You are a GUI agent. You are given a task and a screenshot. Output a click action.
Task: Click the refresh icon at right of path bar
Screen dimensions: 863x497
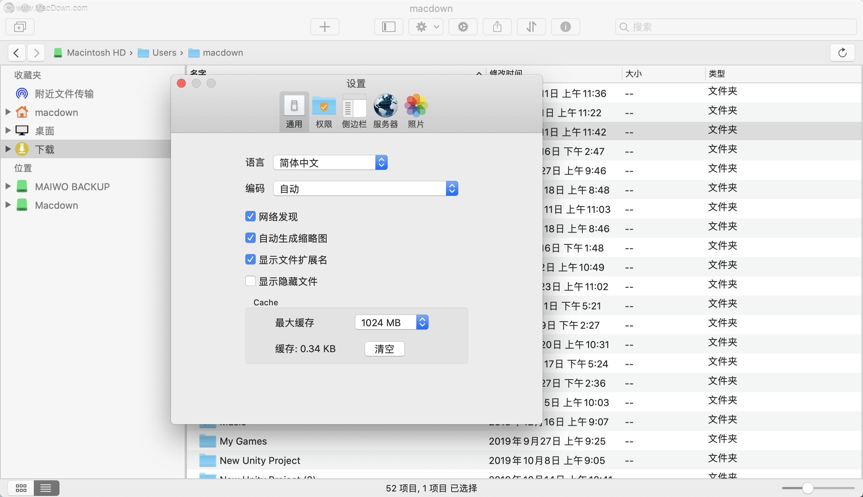coord(842,53)
